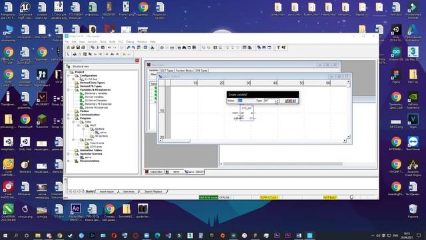The image size is (426, 240).
Task: Open the VALORANT desktop icon
Action: (42, 99)
